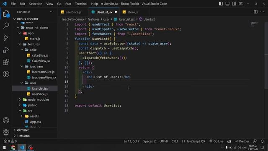Toggle the primary side bar layout icon

pyautogui.click(x=221, y=4)
